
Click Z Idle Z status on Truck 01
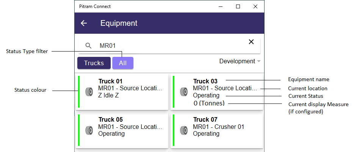click(108, 95)
